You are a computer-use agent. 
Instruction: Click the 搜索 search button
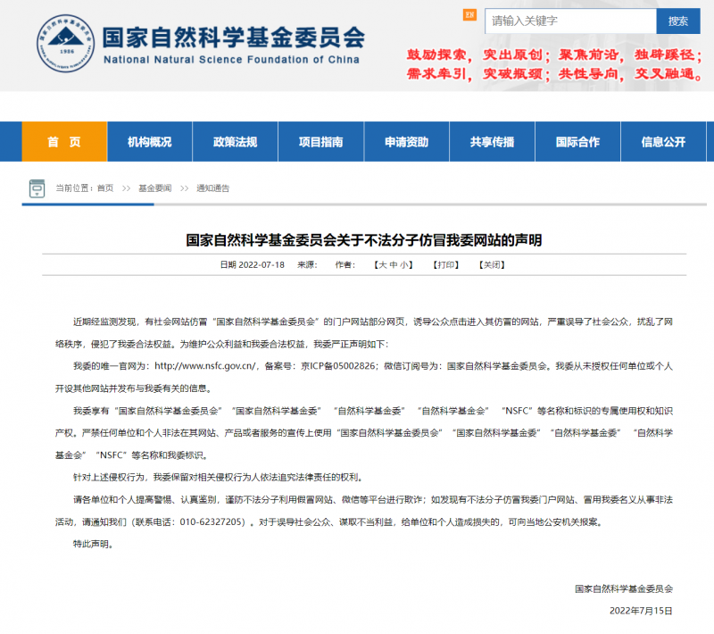678,21
